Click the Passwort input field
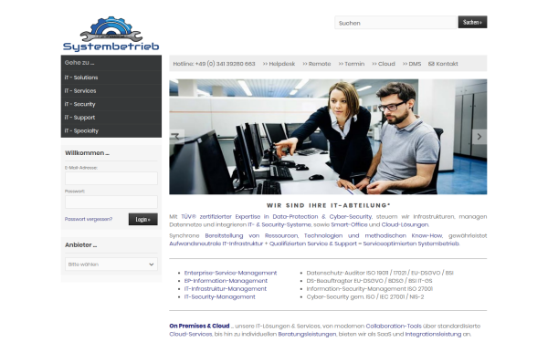548x342 pixels. click(111, 202)
